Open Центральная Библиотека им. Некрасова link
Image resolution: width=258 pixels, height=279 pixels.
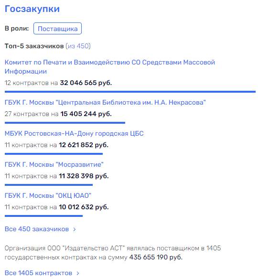105,102
